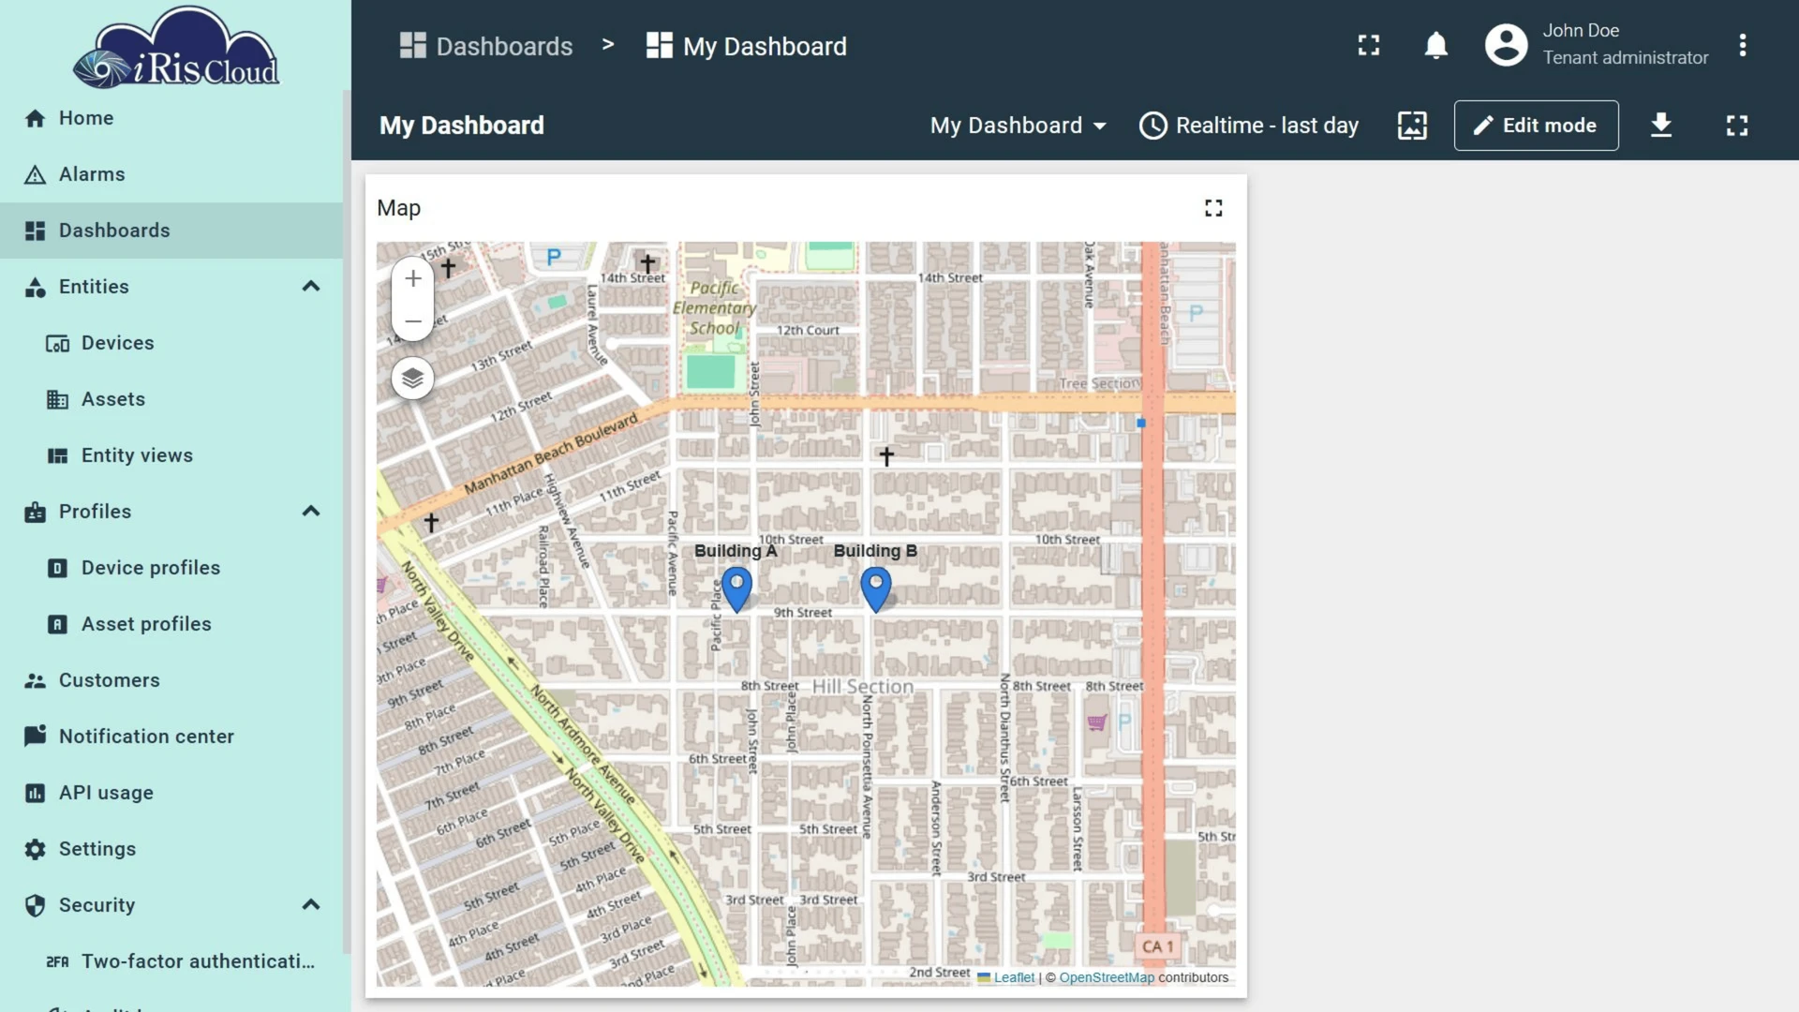This screenshot has height=1012, width=1799.
Task: Open API usage page
Action: pos(171,793)
